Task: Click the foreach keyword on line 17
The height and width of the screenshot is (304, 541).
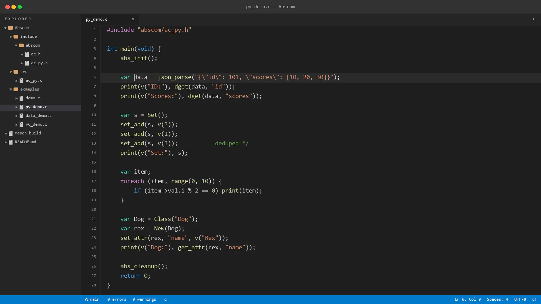Action: coord(132,181)
